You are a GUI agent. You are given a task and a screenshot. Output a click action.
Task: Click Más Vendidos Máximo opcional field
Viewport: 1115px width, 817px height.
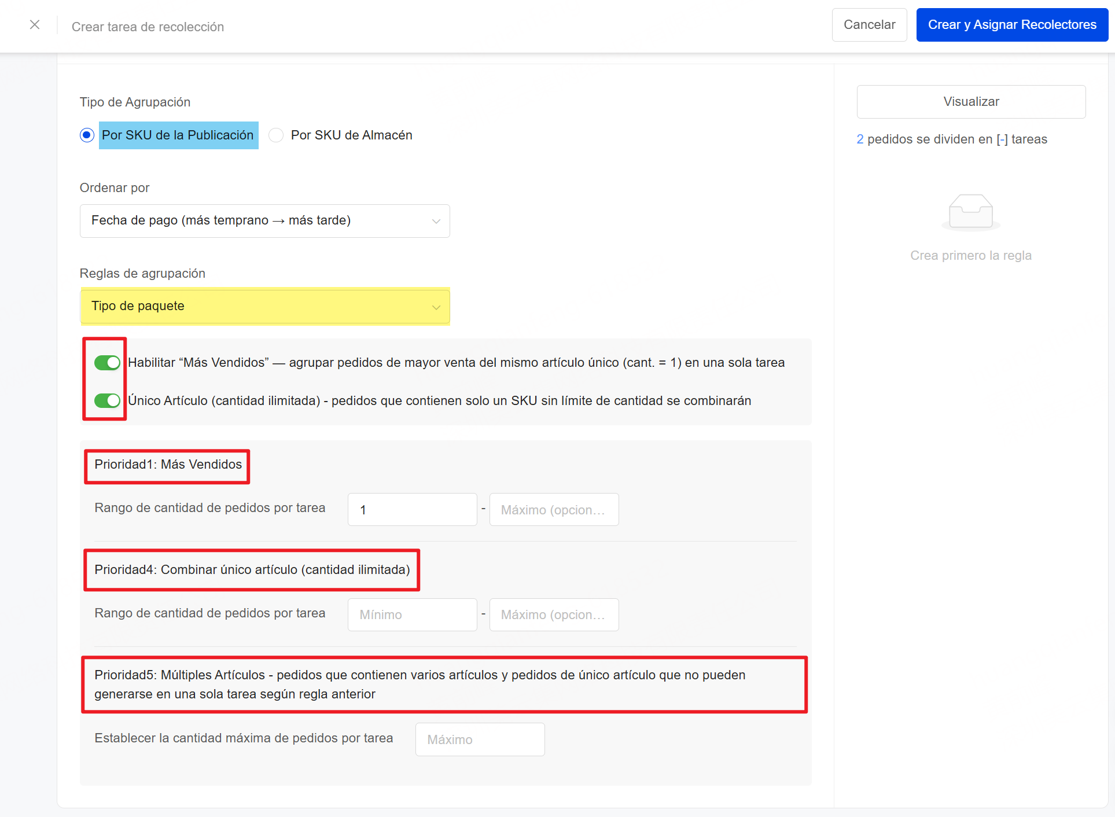coord(553,510)
